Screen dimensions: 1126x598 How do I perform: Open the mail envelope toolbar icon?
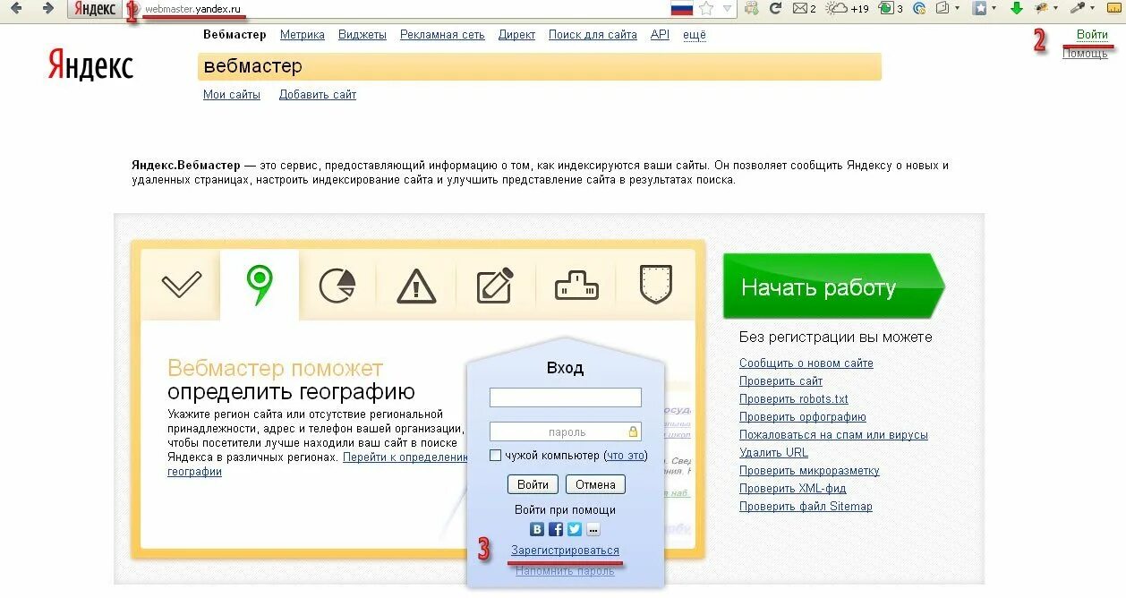[x=800, y=8]
